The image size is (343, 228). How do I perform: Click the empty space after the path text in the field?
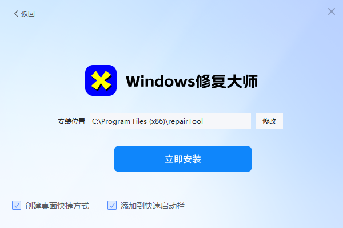[226, 121]
